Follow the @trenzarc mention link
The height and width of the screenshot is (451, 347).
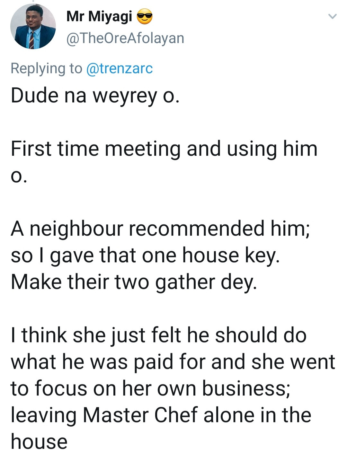pyautogui.click(x=120, y=68)
